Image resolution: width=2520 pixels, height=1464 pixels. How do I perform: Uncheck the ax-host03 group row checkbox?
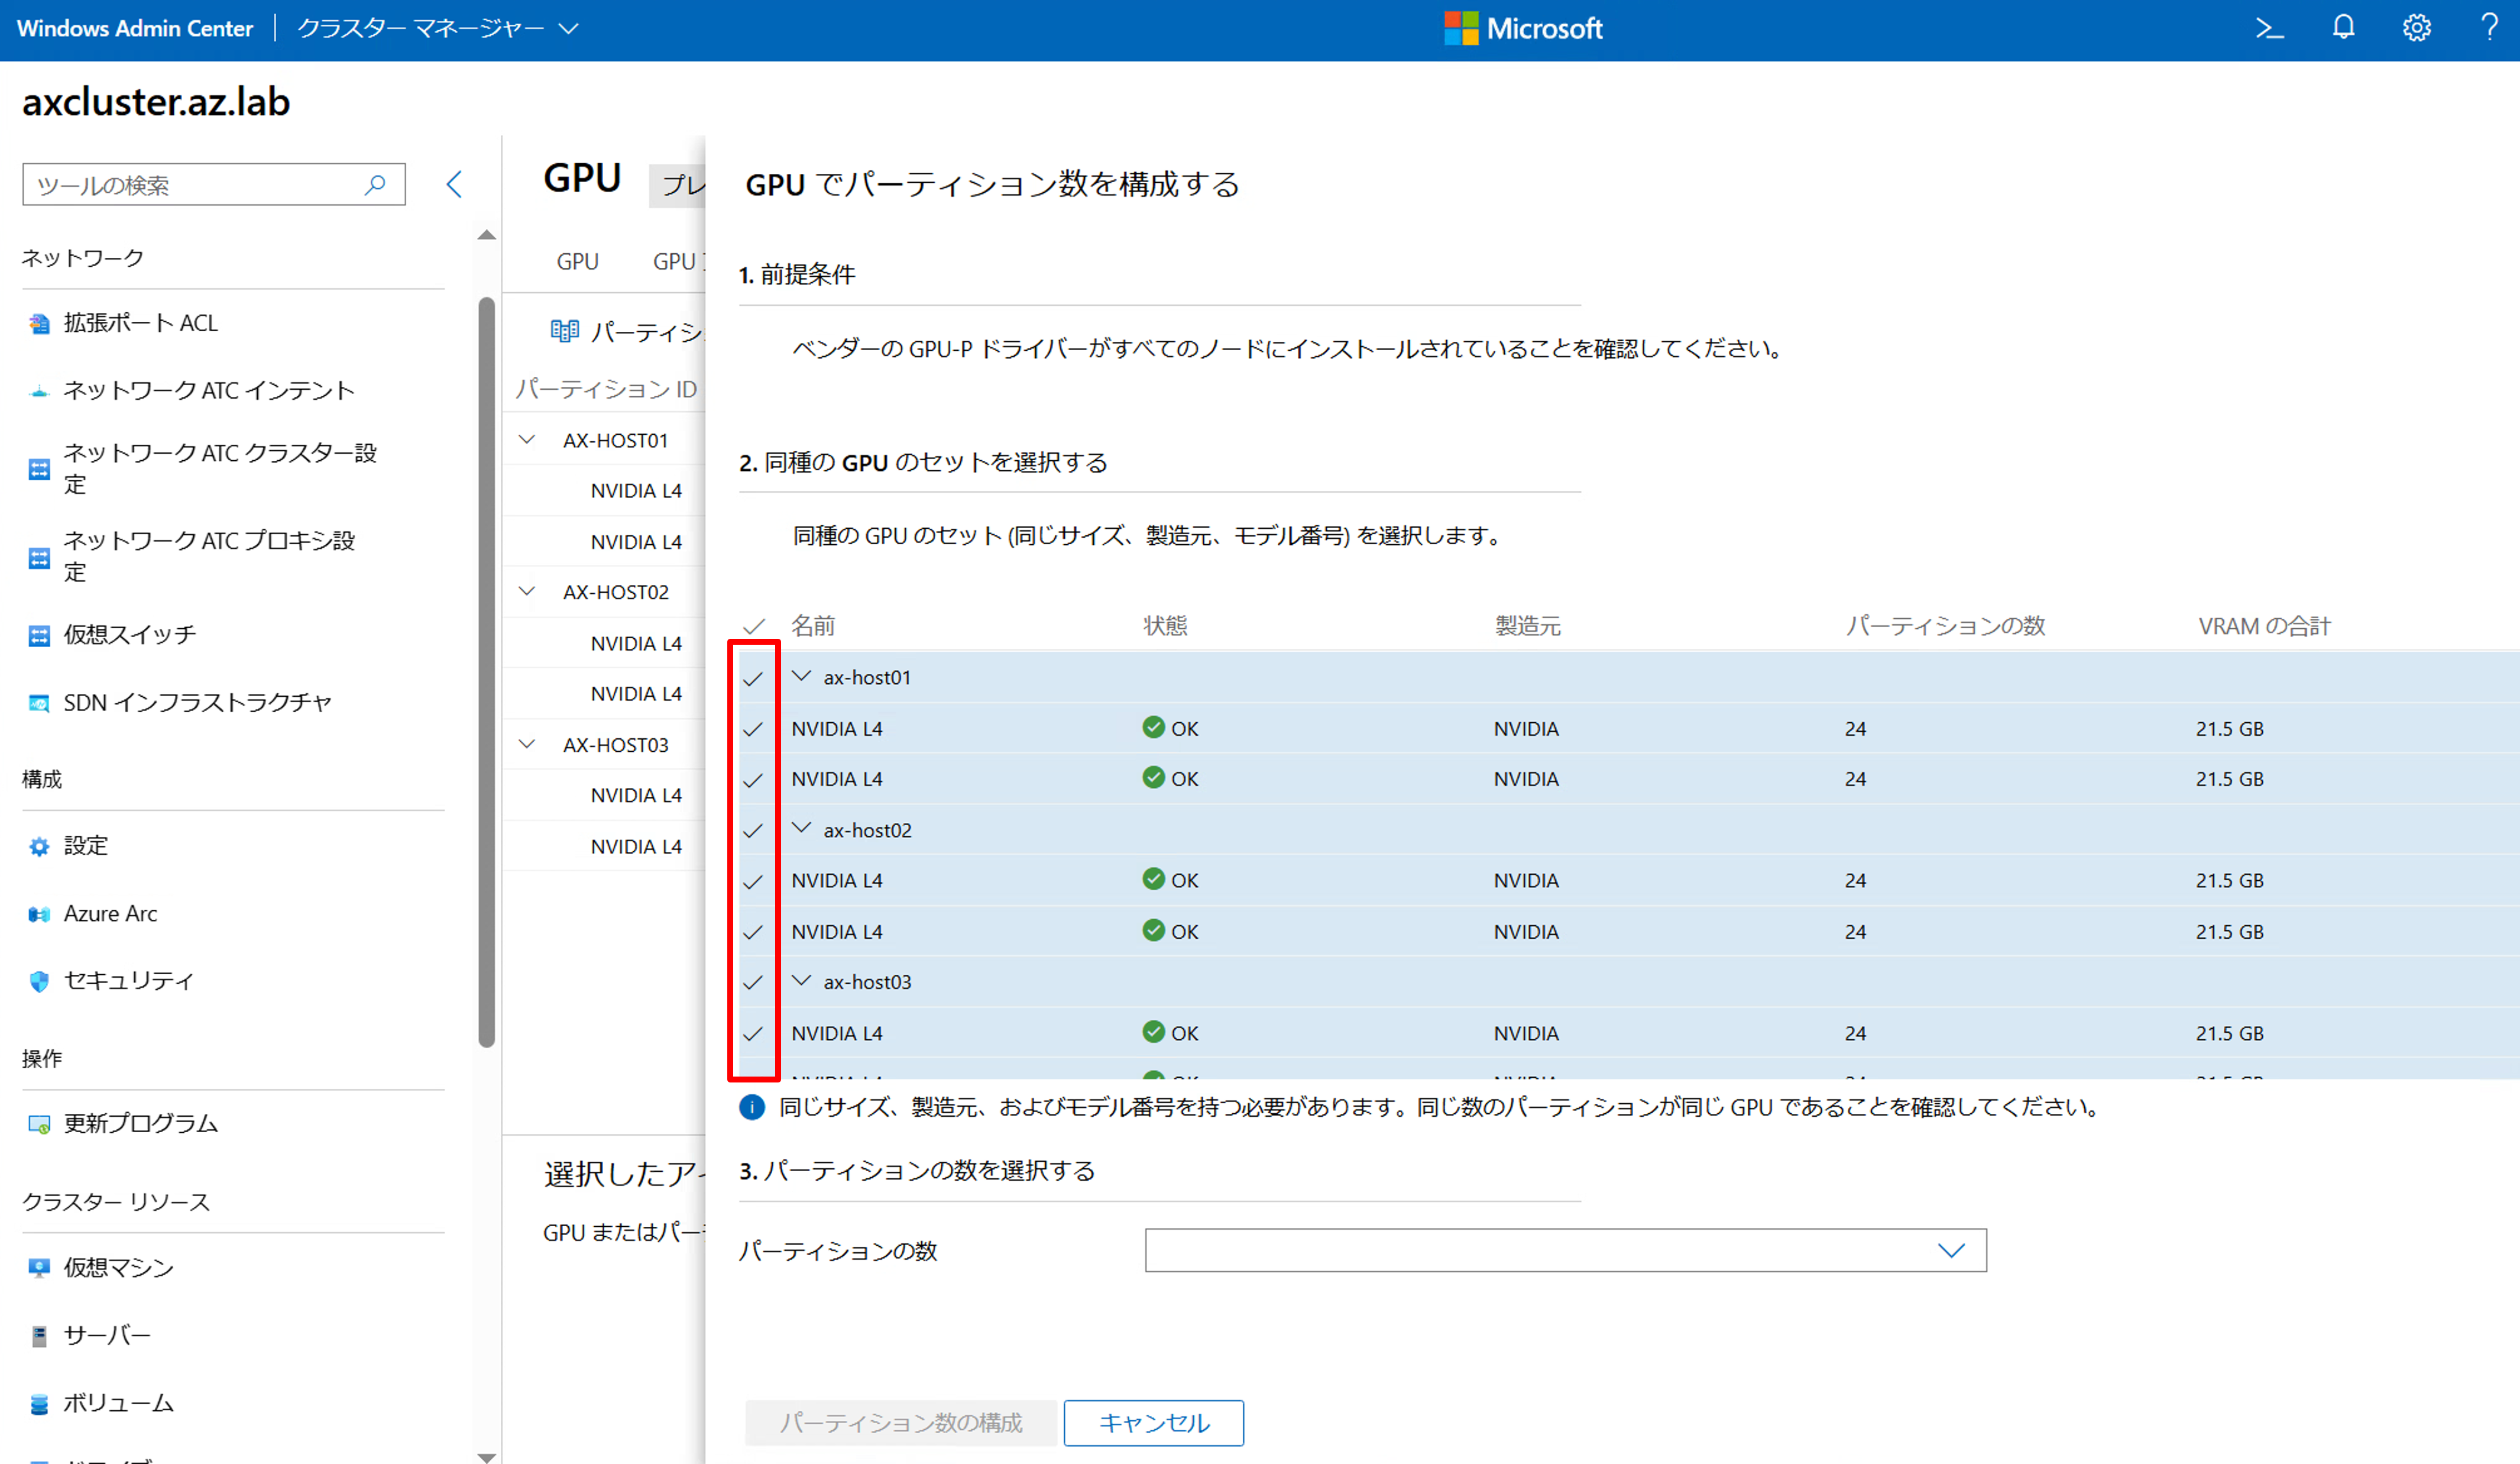[x=753, y=983]
